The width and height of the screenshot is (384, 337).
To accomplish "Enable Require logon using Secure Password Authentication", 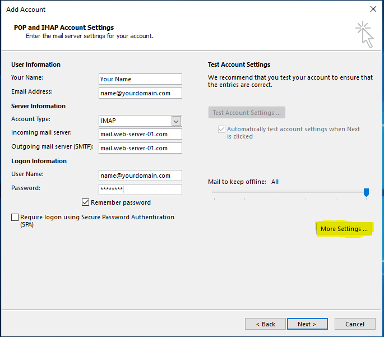I will coord(15,217).
